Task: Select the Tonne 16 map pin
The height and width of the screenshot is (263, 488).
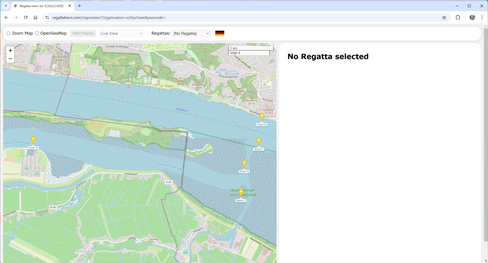Action: coord(244,163)
